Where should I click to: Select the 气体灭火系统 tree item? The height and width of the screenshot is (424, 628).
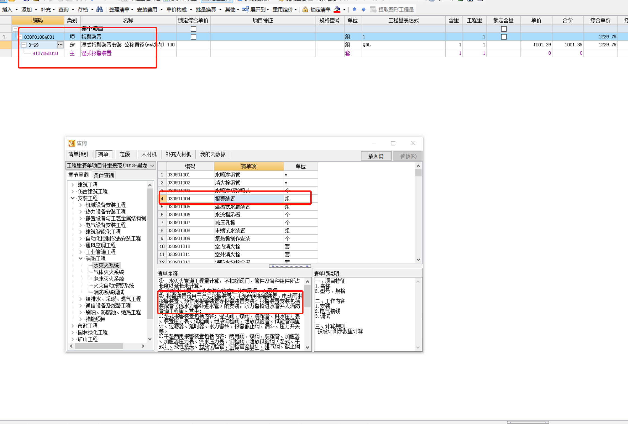point(109,272)
